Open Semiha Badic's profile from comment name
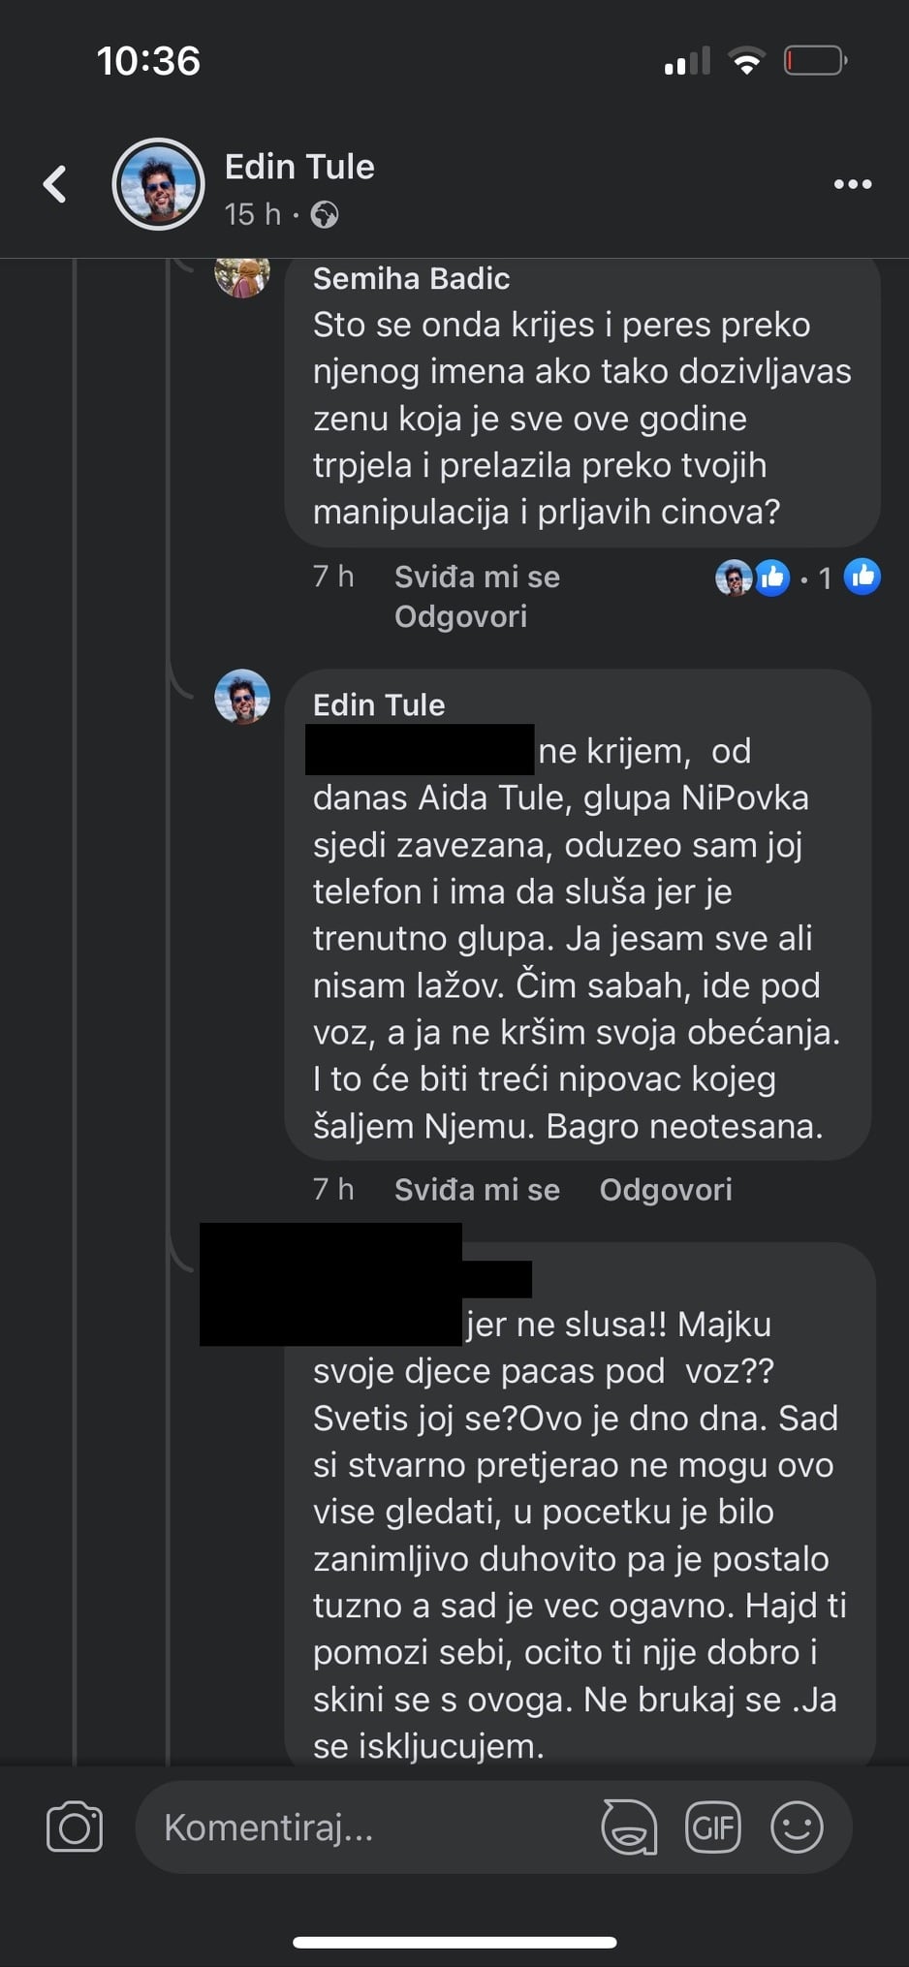 click(x=411, y=279)
